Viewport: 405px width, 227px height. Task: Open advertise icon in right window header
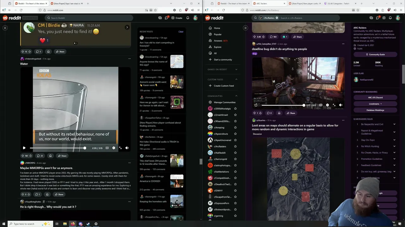point(371,18)
